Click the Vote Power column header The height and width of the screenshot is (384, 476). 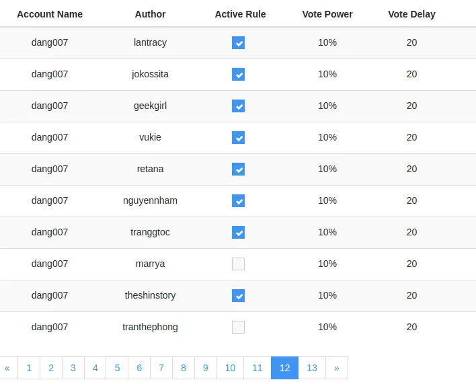pos(327,14)
